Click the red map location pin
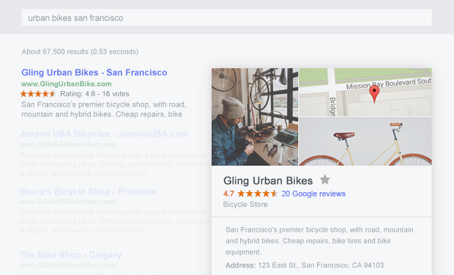 click(x=374, y=94)
